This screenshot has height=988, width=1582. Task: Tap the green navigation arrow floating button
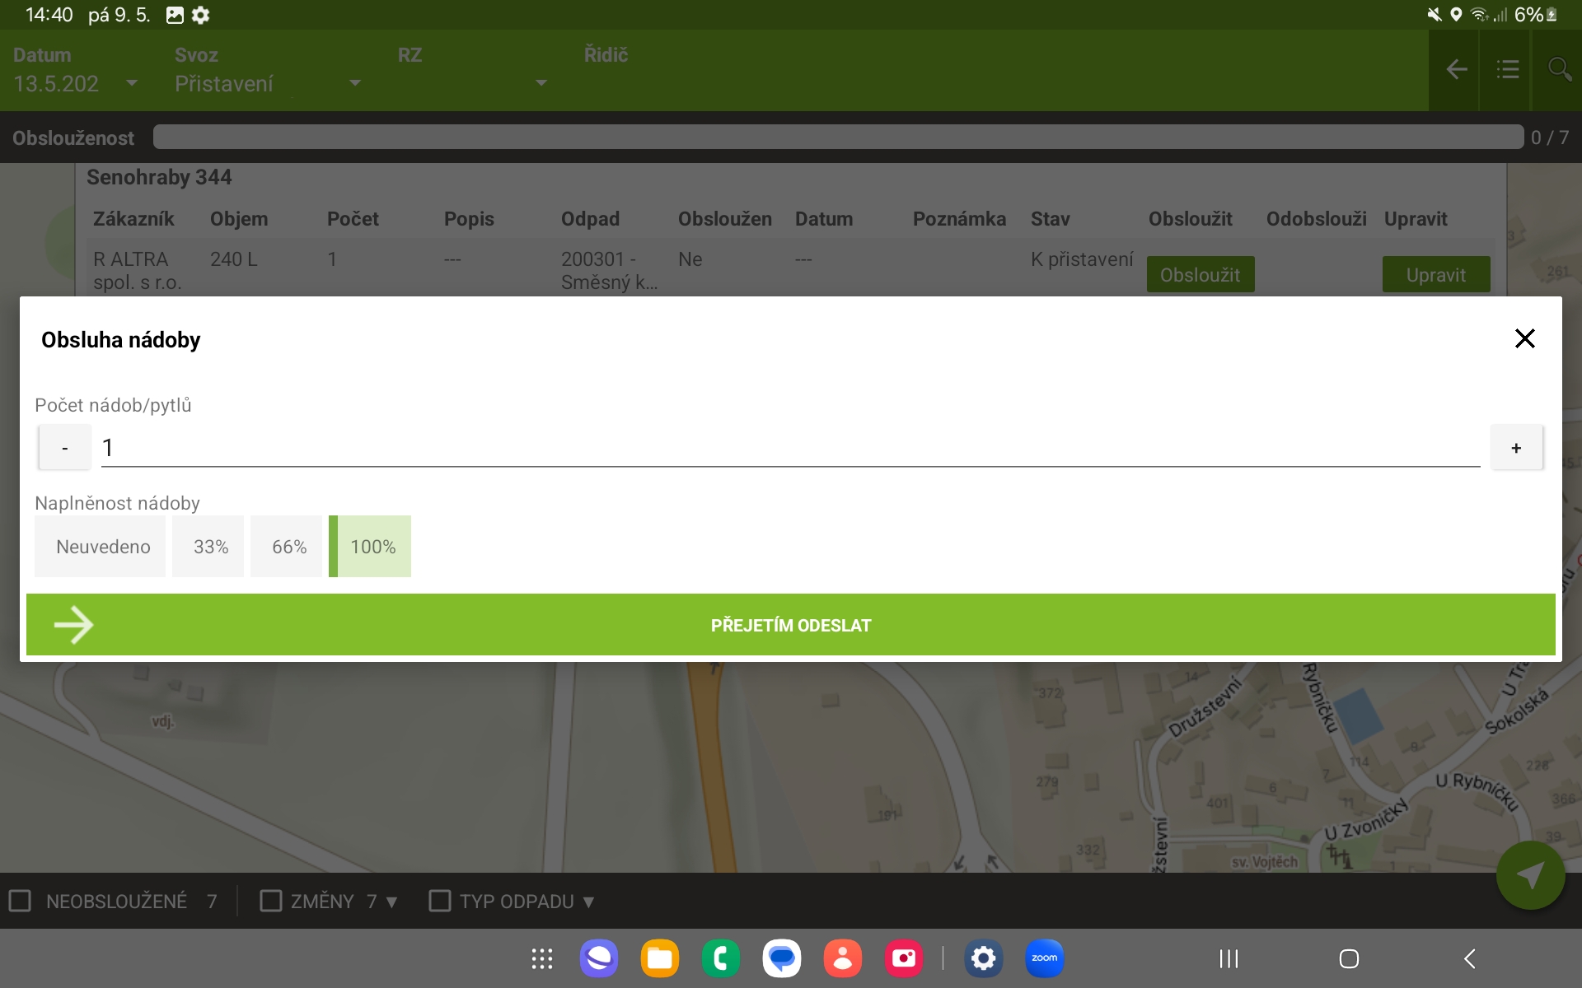pos(1530,875)
